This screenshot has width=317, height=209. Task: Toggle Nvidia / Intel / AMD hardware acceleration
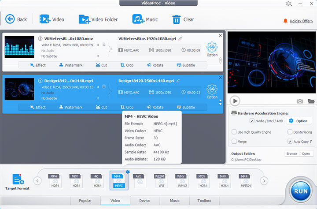(252, 121)
